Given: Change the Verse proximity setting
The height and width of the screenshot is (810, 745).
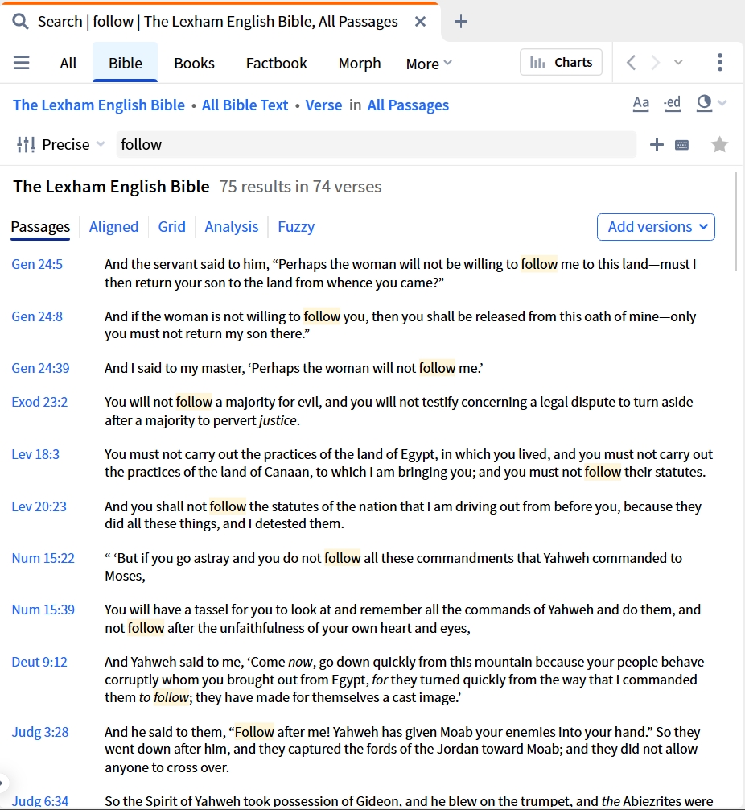Looking at the screenshot, I should click(x=323, y=105).
